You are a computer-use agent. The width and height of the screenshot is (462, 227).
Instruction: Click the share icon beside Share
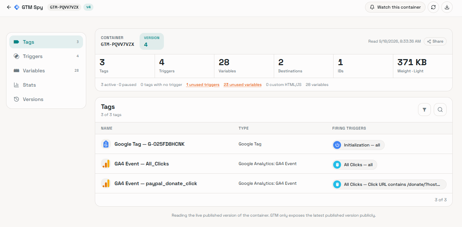(429, 42)
